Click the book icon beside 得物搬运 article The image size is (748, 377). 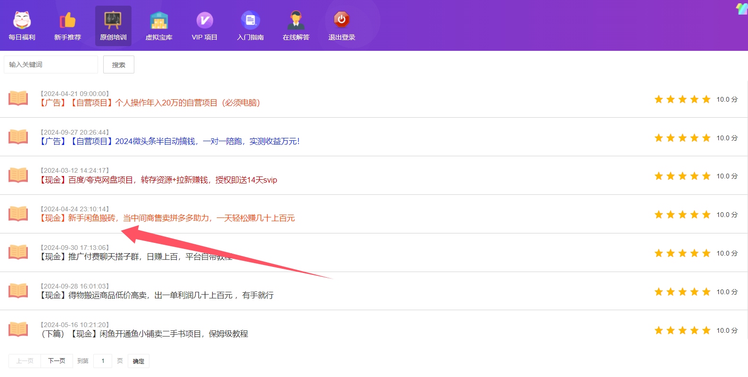pyautogui.click(x=18, y=291)
